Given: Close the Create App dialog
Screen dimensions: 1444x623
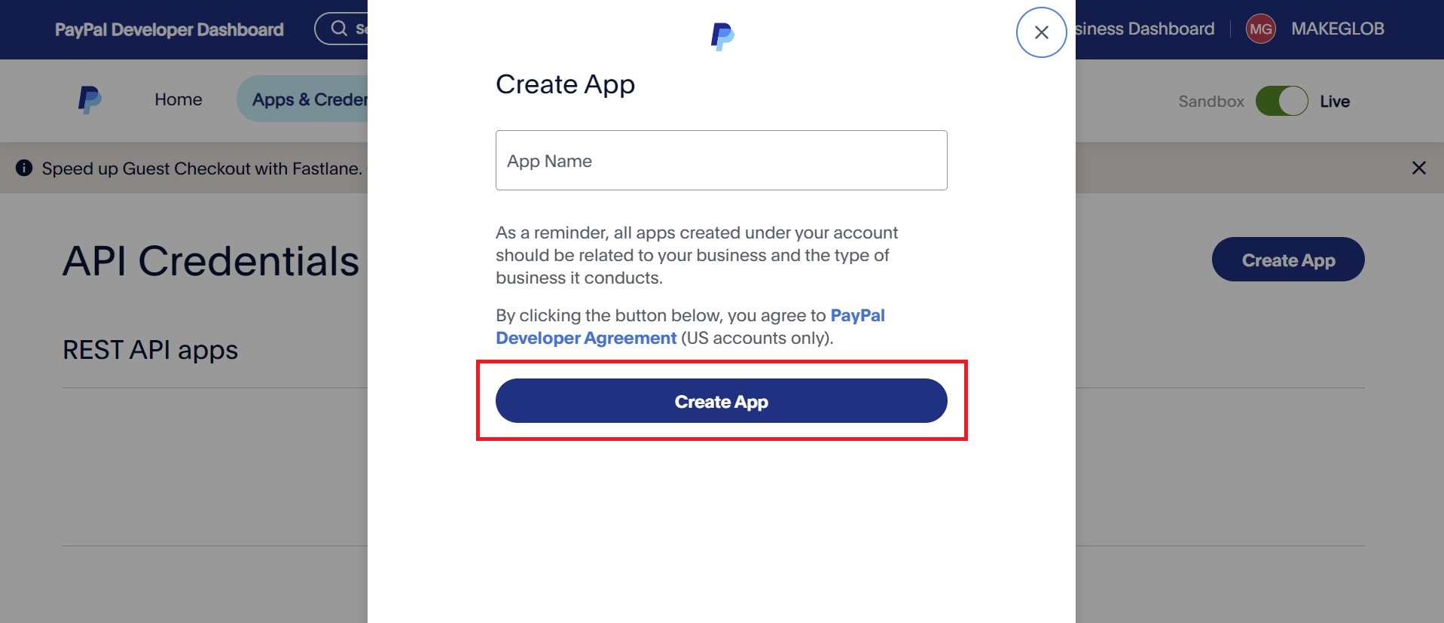Looking at the screenshot, I should 1041,32.
